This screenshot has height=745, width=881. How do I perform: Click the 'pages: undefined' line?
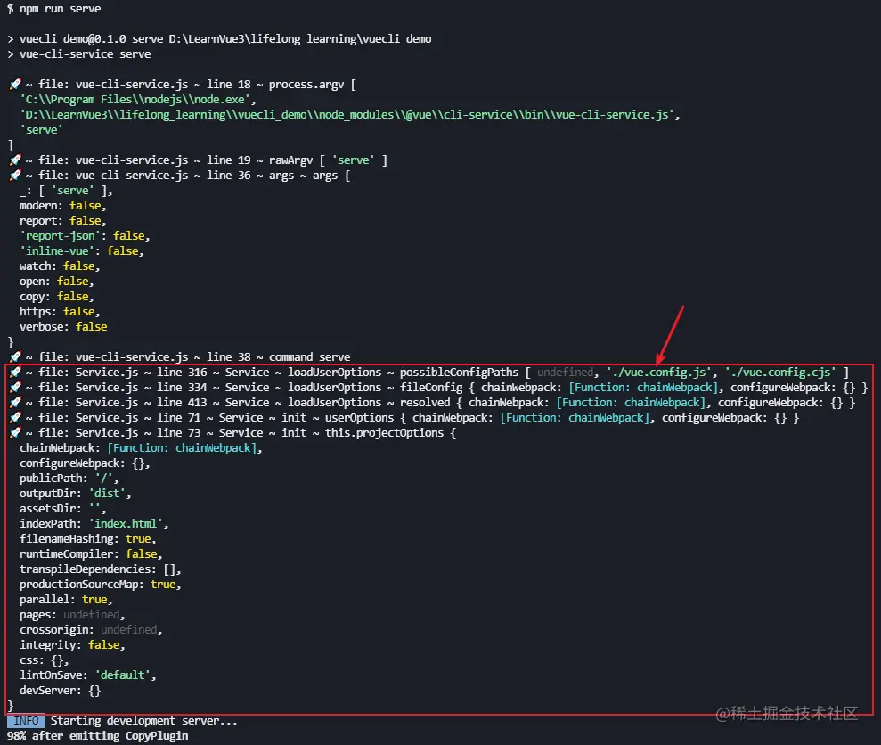72,615
